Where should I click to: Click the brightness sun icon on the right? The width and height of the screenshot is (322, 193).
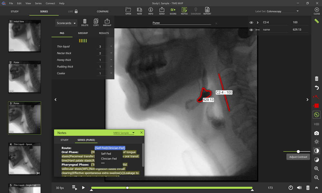pyautogui.click(x=317, y=141)
